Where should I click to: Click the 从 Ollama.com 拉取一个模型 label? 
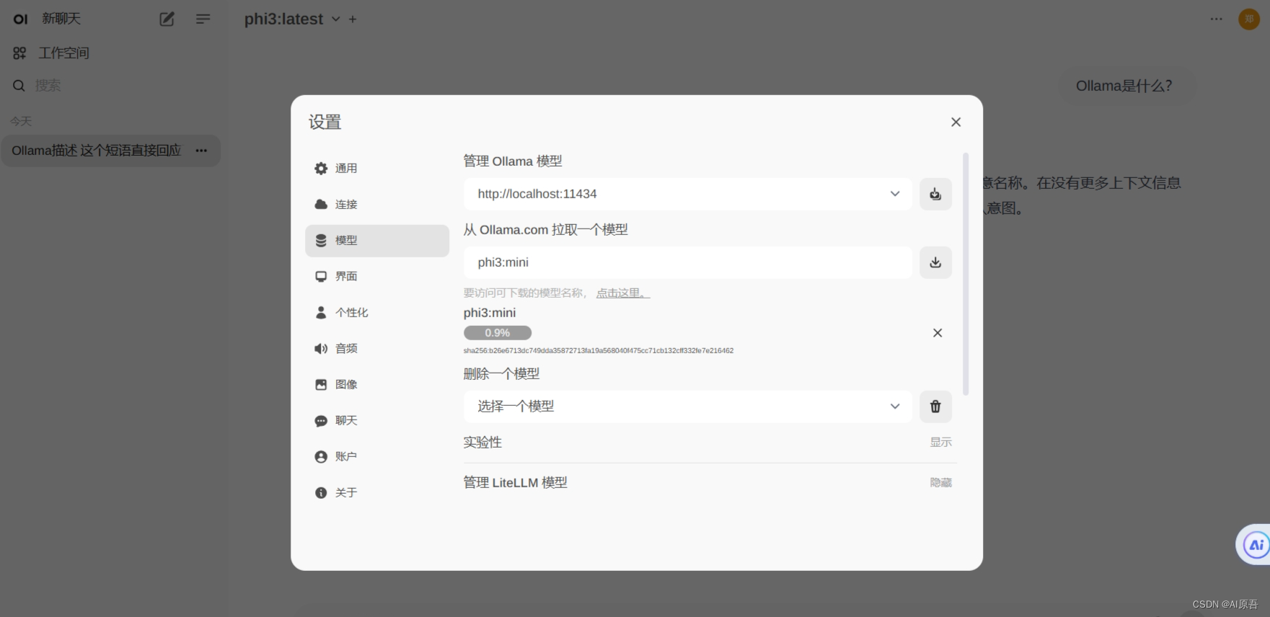pyautogui.click(x=545, y=230)
